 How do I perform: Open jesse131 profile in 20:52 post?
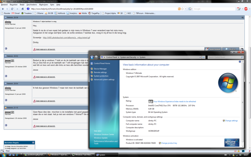click(x=9, y=60)
